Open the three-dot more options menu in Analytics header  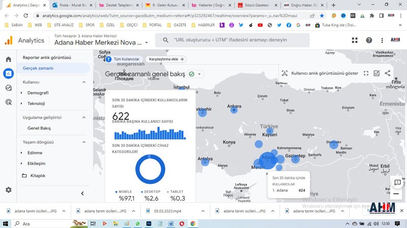coord(382,40)
